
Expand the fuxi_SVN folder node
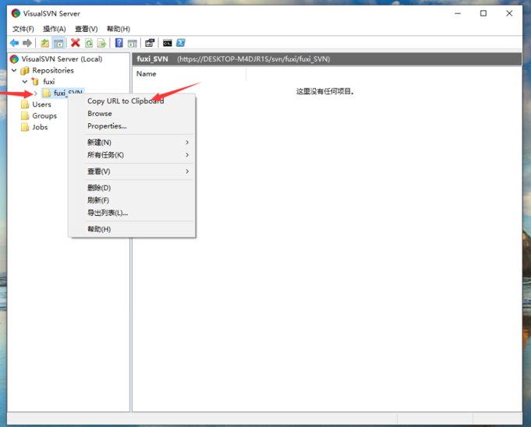point(36,93)
